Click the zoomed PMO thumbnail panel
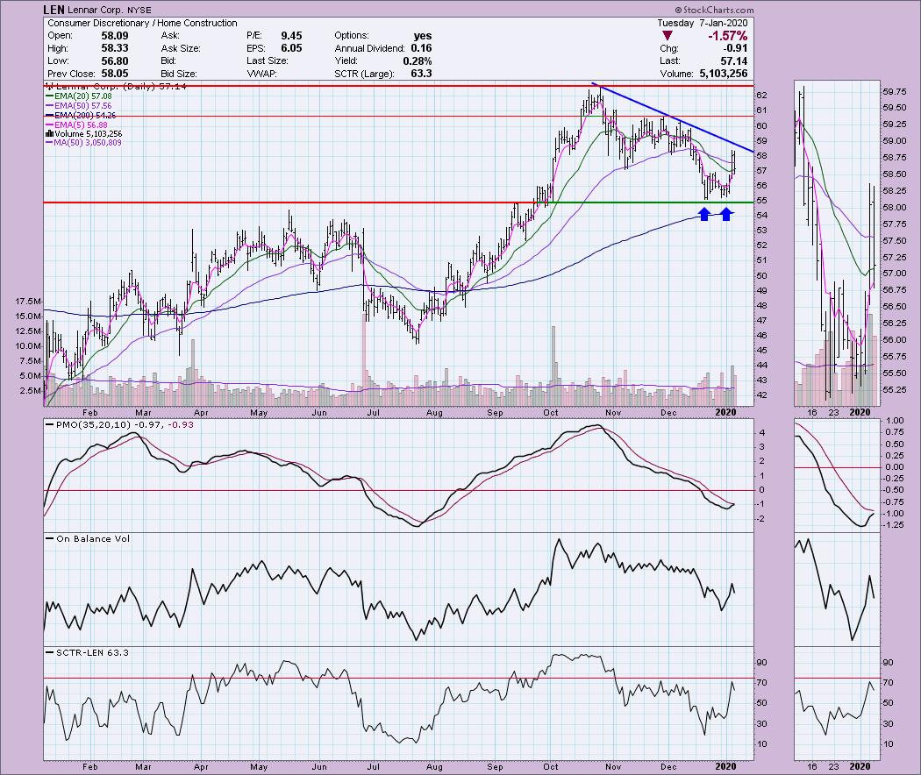The image size is (921, 775). pos(837,475)
